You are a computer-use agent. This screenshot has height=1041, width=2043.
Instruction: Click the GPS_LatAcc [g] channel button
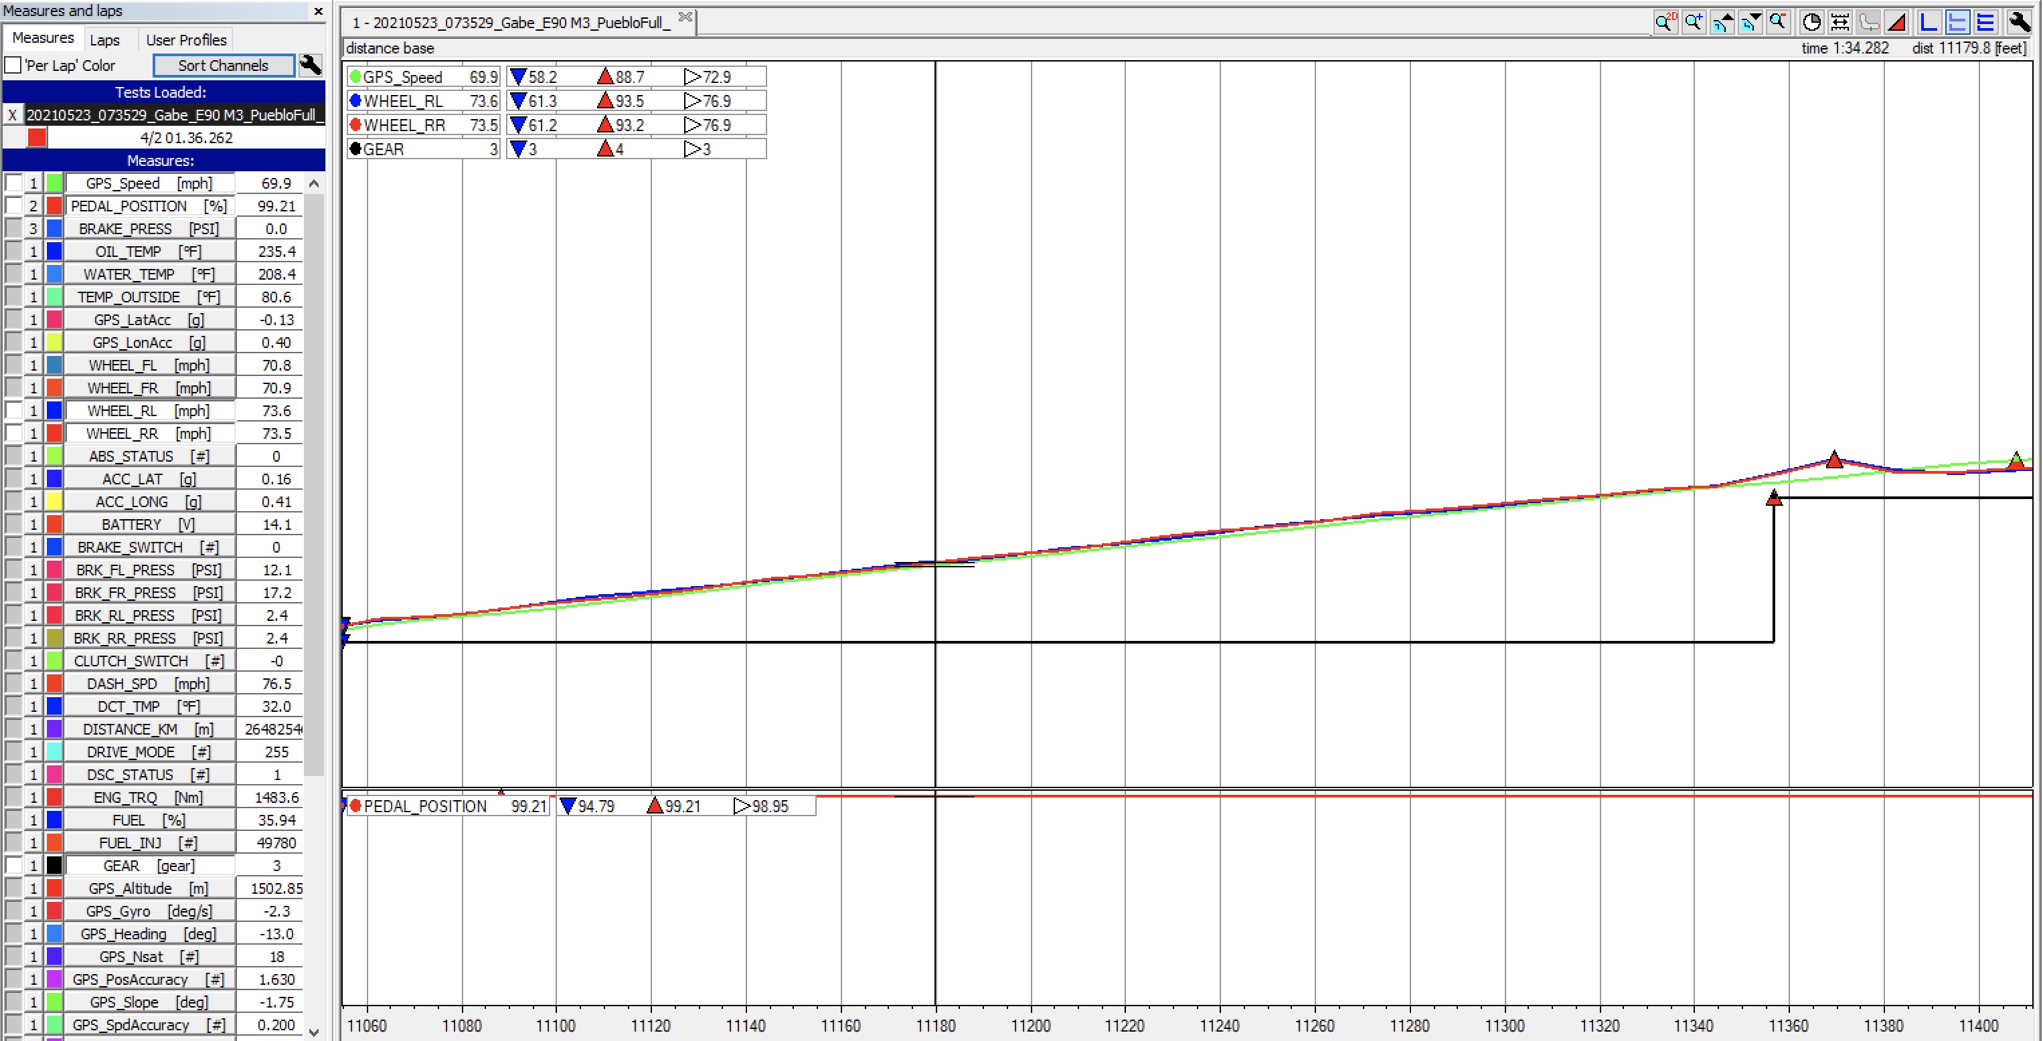click(x=150, y=320)
